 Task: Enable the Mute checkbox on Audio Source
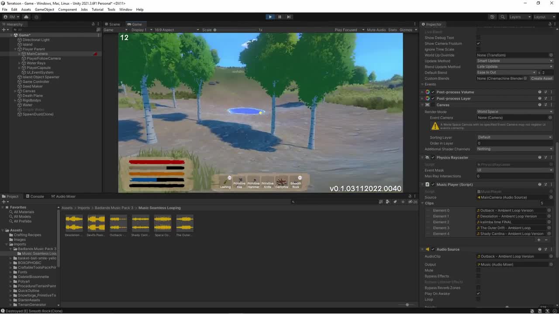point(478,270)
